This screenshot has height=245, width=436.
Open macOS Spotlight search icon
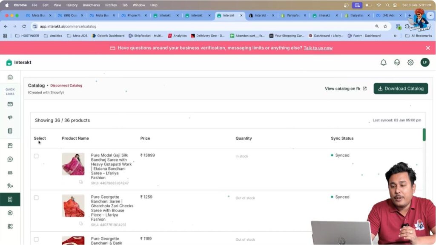pyautogui.click(x=387, y=5)
